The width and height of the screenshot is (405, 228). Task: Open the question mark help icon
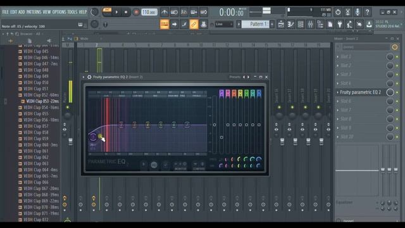[367, 12]
